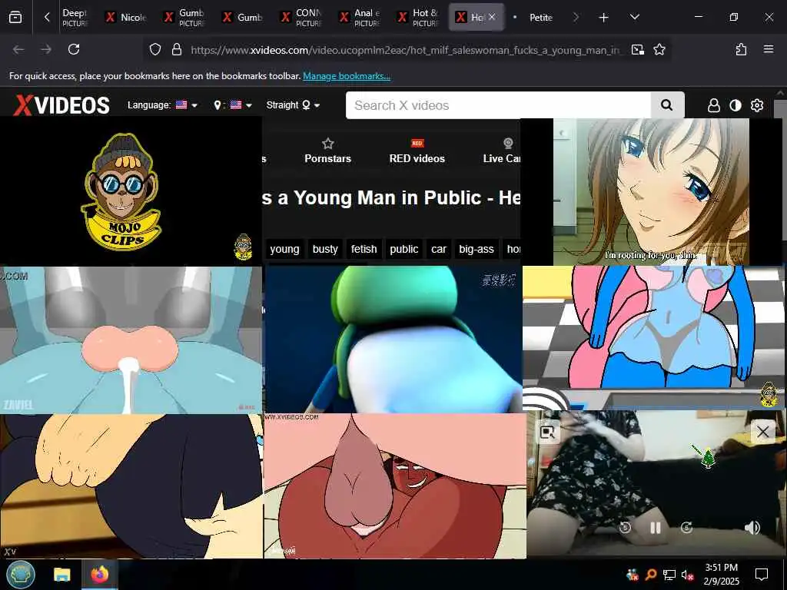Open File Explorer from the taskbar
Viewport: 787px width, 590px height.
[x=61, y=575]
